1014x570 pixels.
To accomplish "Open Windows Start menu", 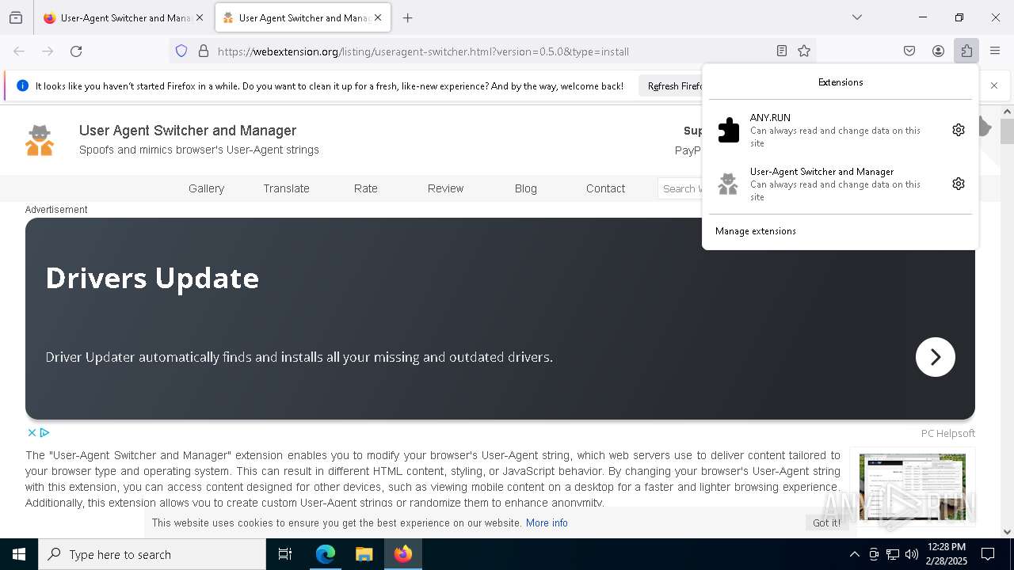I will pos(19,554).
